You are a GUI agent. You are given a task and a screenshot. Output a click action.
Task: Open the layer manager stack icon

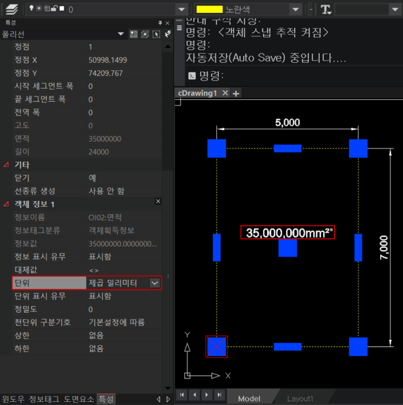pos(11,9)
